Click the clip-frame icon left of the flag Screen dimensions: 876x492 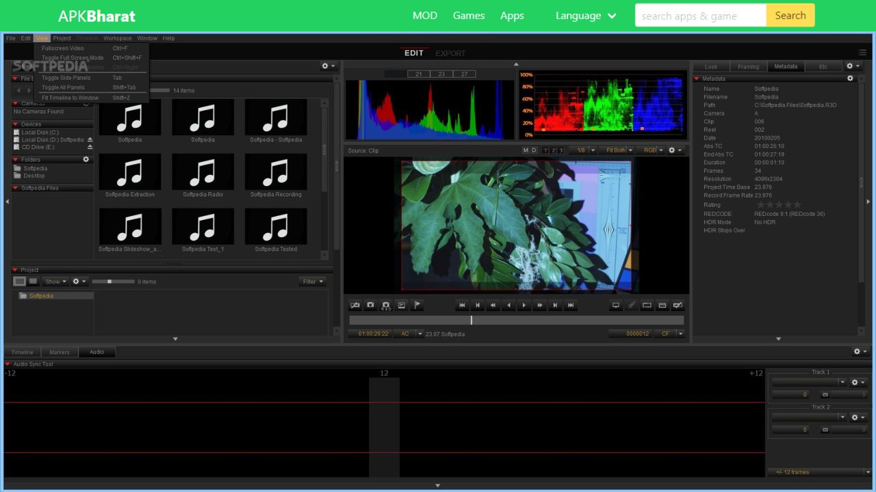pos(402,305)
